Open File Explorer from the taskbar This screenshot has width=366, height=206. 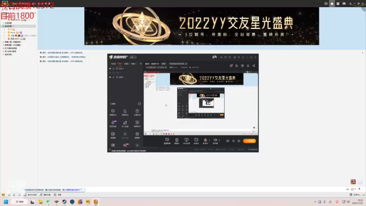pos(41,202)
